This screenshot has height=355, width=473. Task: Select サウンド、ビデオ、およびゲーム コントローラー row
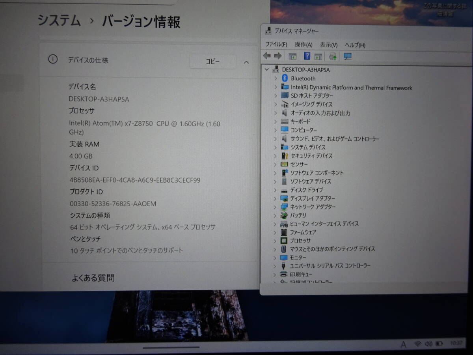335,139
